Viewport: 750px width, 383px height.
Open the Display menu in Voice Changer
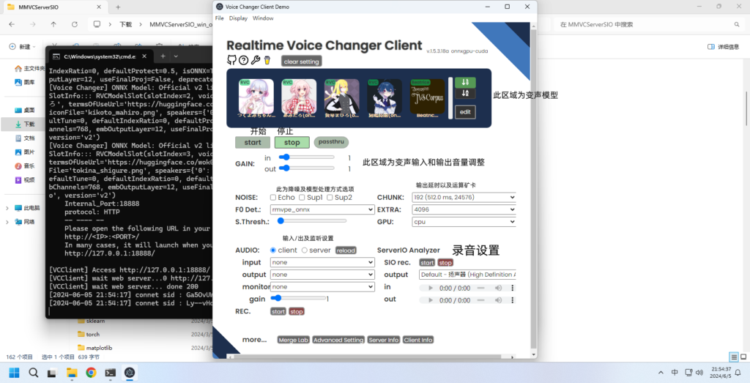[x=238, y=18]
